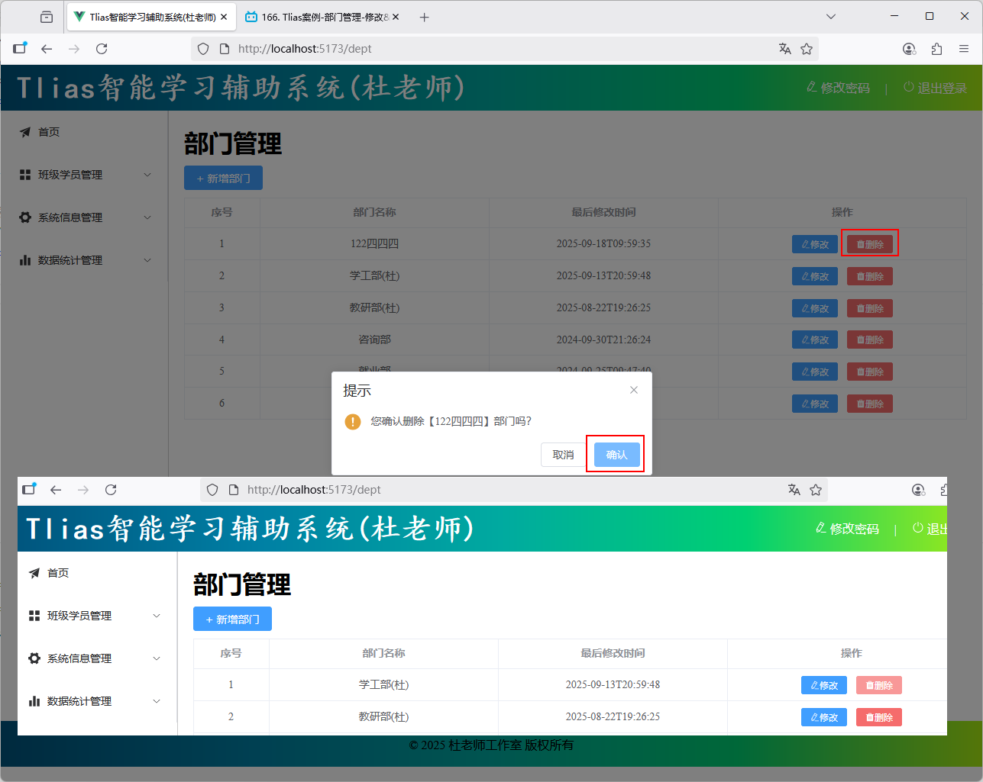Open the list all tabs dropdown arrow

(831, 17)
